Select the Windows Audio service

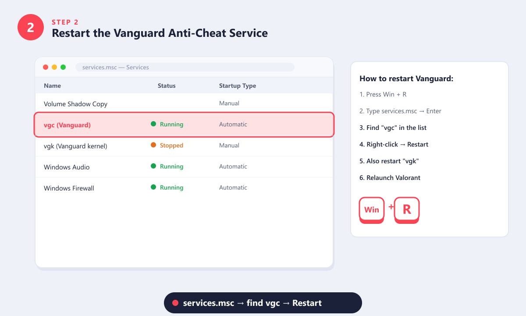pos(184,167)
